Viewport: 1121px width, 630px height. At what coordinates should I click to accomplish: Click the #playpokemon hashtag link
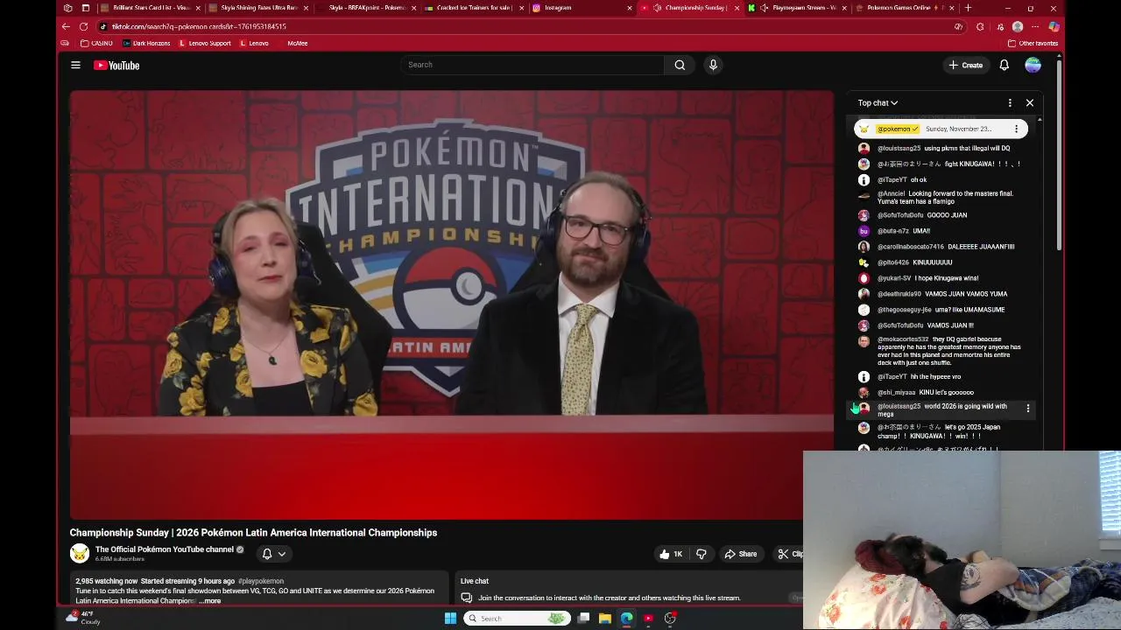pyautogui.click(x=261, y=581)
